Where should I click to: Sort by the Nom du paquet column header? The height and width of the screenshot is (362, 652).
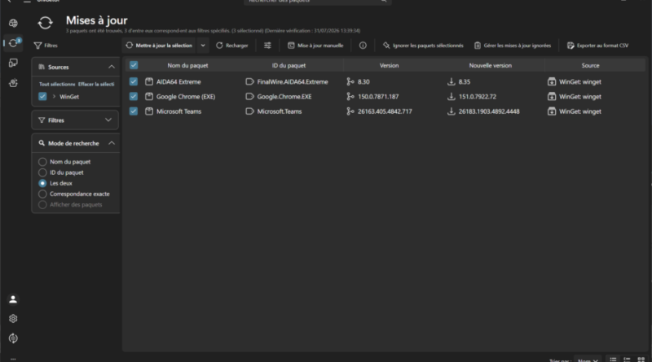coord(187,65)
